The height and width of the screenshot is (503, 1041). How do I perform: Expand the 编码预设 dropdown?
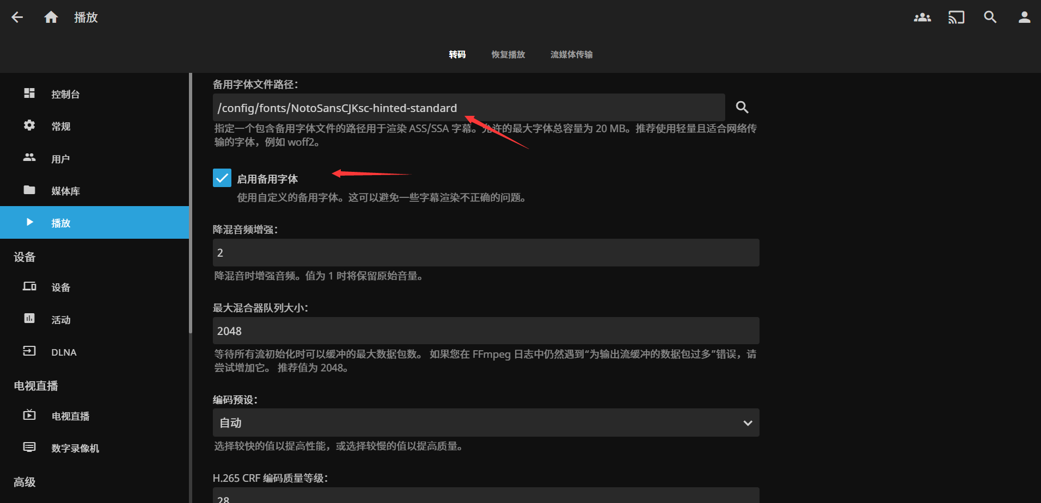pos(486,423)
